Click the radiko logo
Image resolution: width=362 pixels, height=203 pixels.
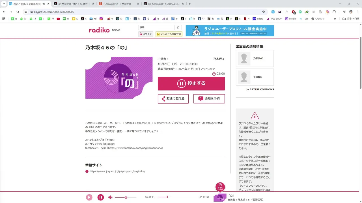(99, 30)
